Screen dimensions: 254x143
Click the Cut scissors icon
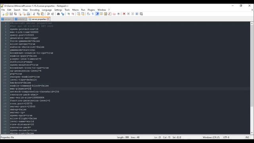point(34,14)
